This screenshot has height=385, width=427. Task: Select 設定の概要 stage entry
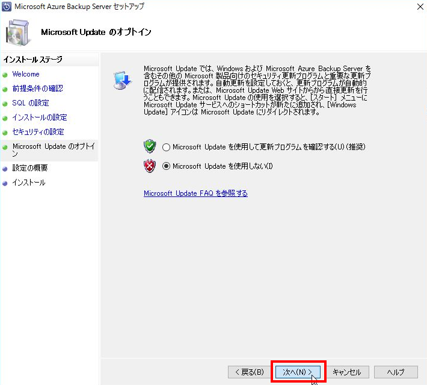point(30,168)
